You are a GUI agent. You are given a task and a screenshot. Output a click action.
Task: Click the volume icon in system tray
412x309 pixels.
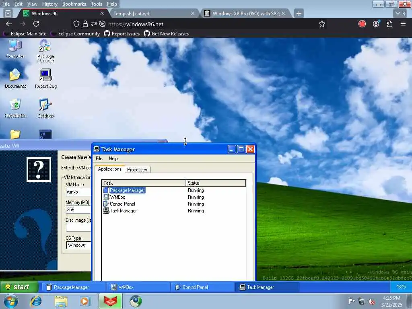click(x=371, y=301)
